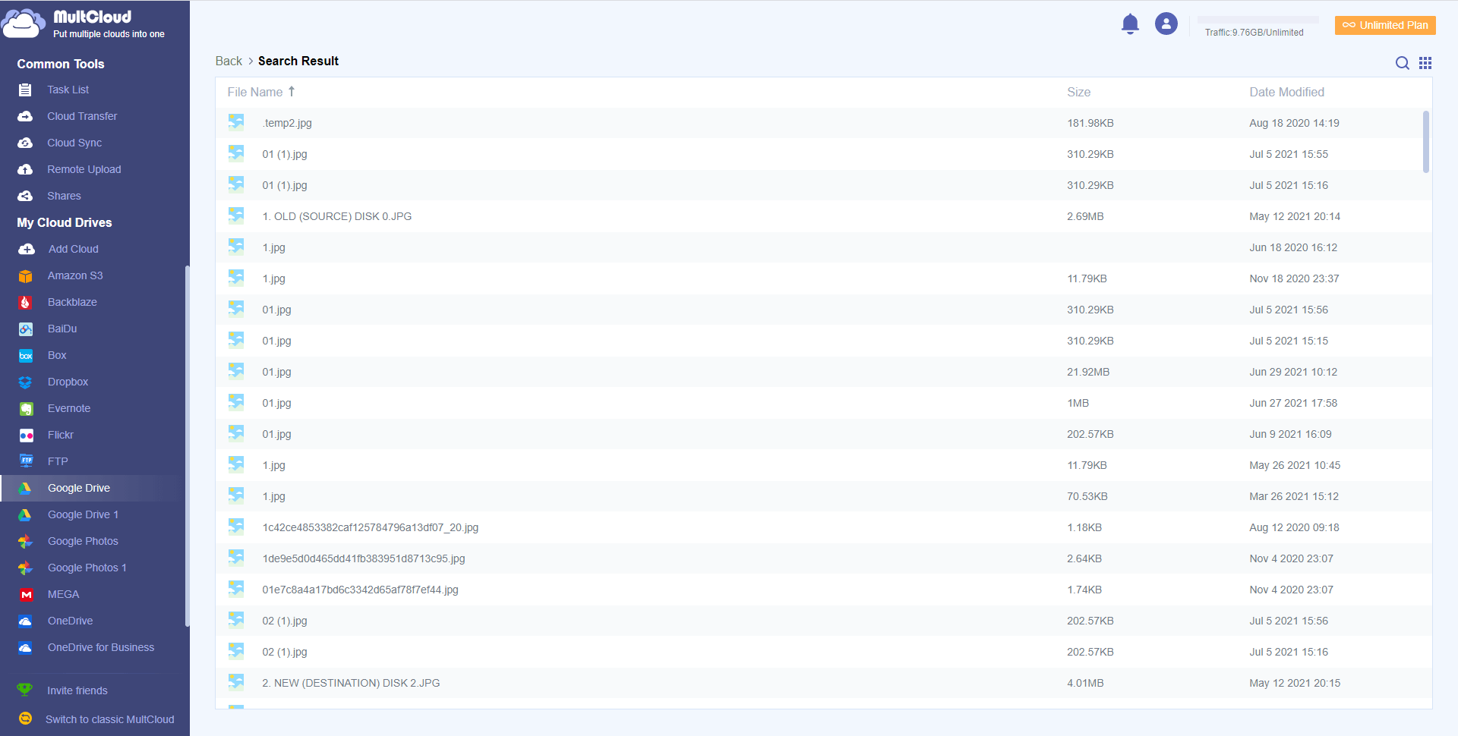This screenshot has width=1458, height=736.
Task: Click the image icon for .temp2.jpg
Action: coord(236,122)
